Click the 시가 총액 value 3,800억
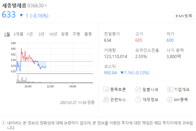Screen dimensions: 196x131 click(174, 56)
